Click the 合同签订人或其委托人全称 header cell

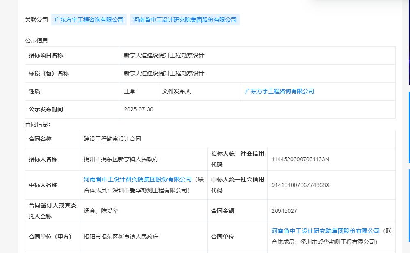pyautogui.click(x=52, y=211)
